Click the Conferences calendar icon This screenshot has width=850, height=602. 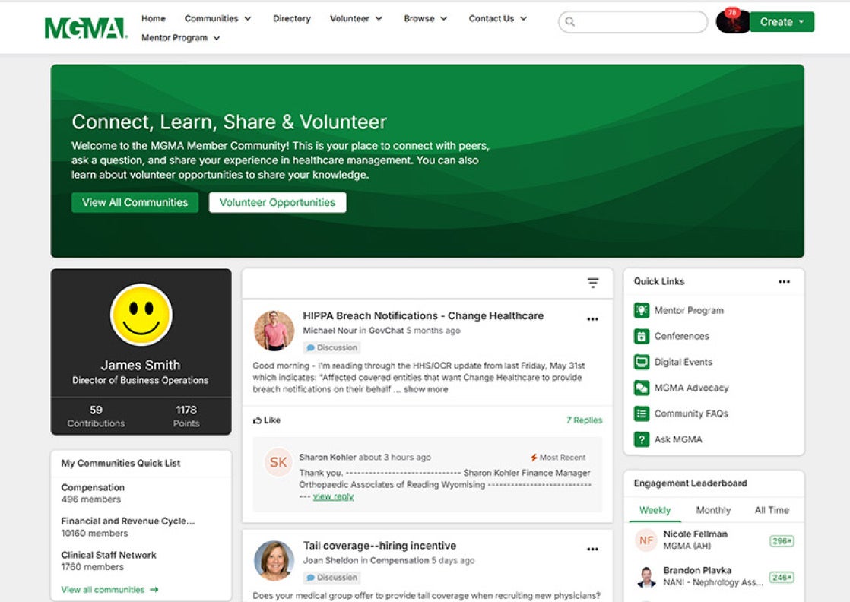point(642,336)
